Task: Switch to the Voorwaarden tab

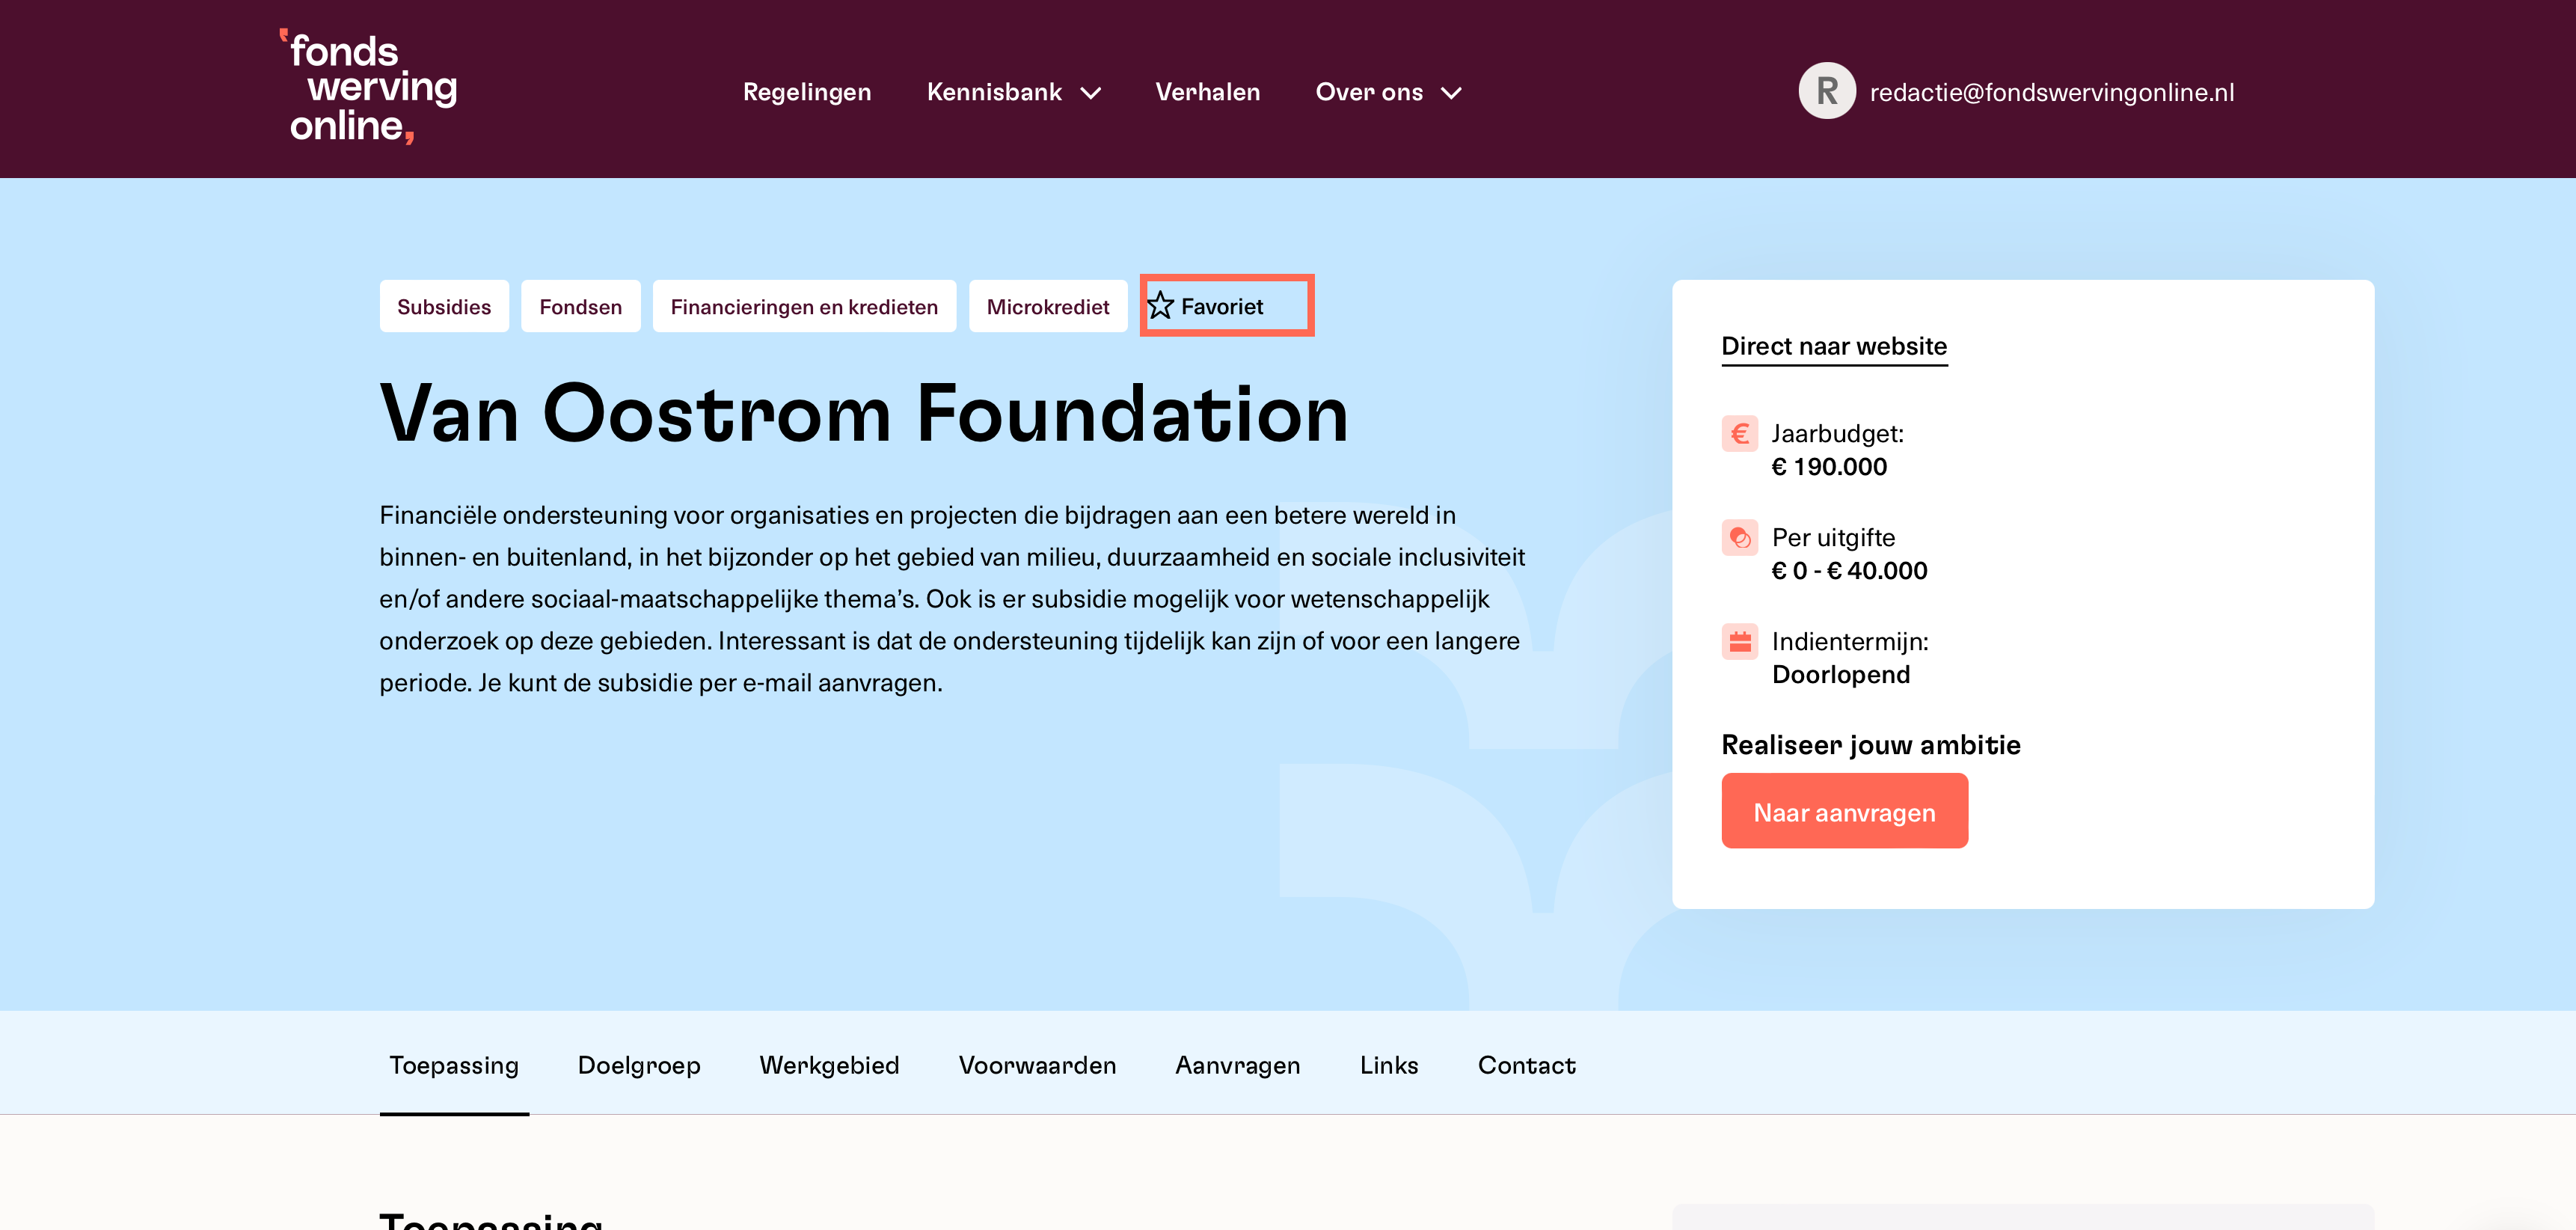Action: pyautogui.click(x=1037, y=1065)
